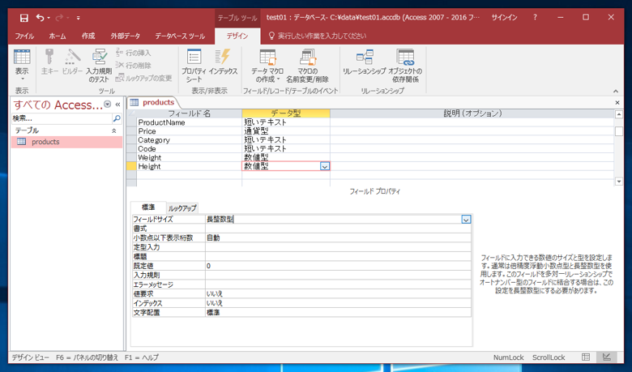The image size is (632, 372).
Task: Select the 標準 properties tab
Action: pos(148,207)
